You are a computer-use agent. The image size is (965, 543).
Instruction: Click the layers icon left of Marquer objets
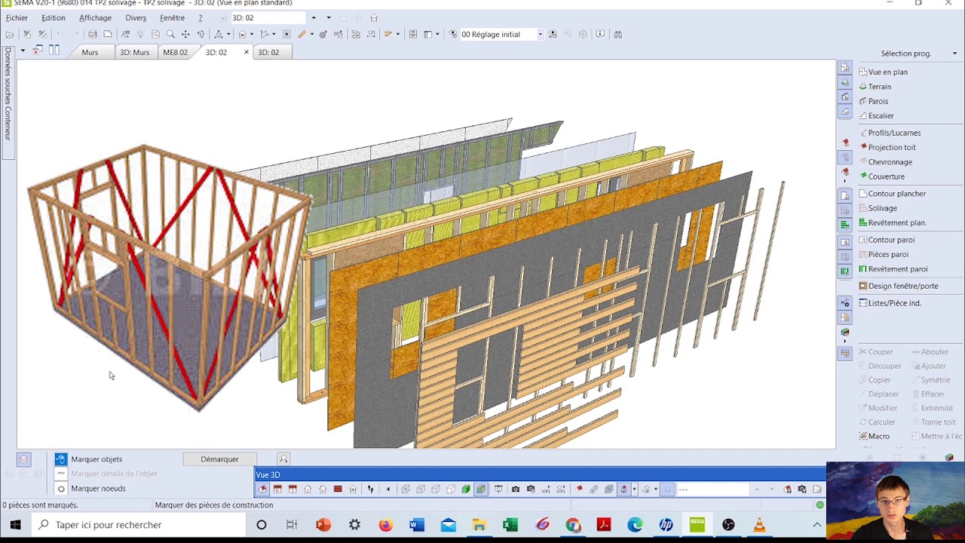tap(23, 459)
